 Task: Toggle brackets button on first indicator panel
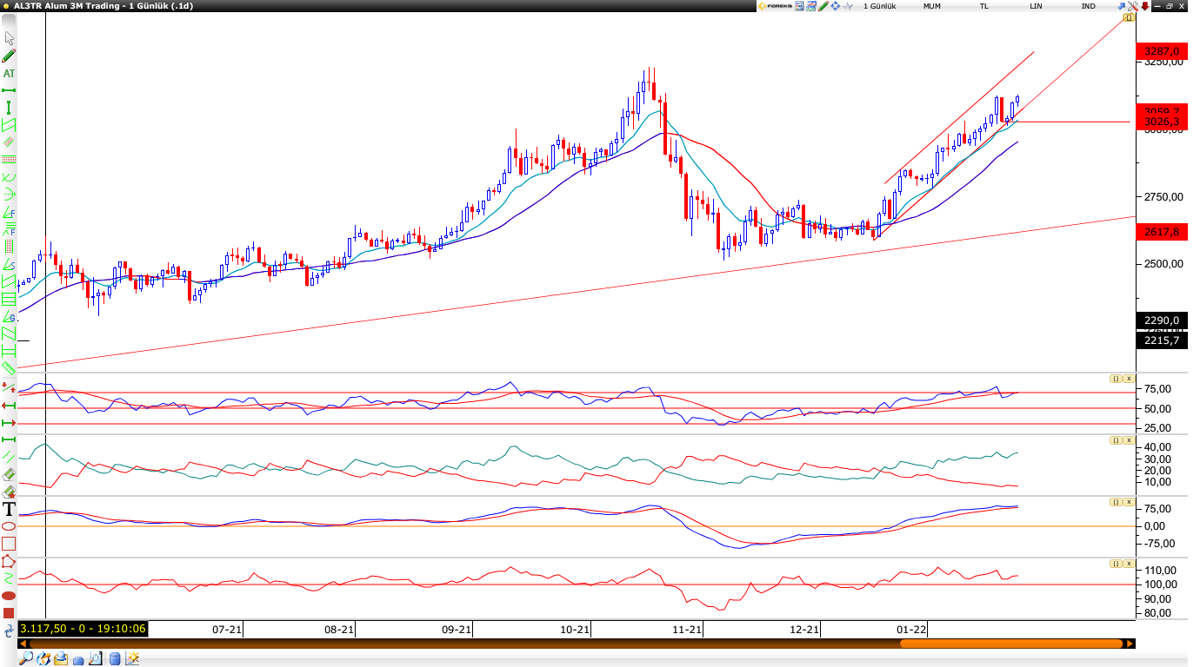click(1115, 379)
